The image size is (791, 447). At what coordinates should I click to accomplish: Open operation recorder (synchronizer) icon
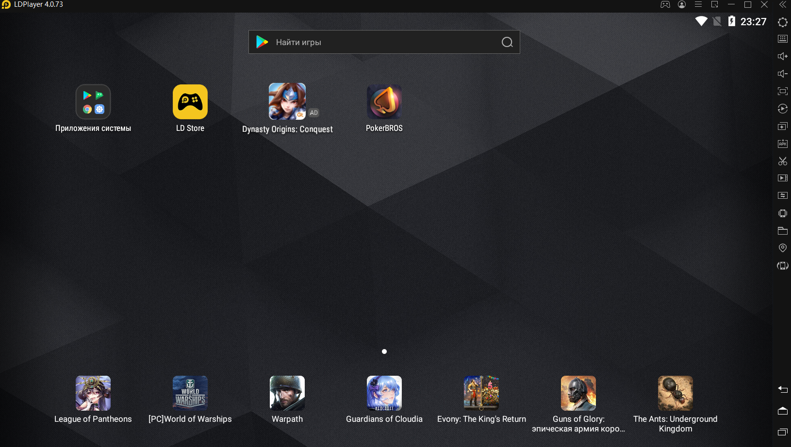[783, 109]
